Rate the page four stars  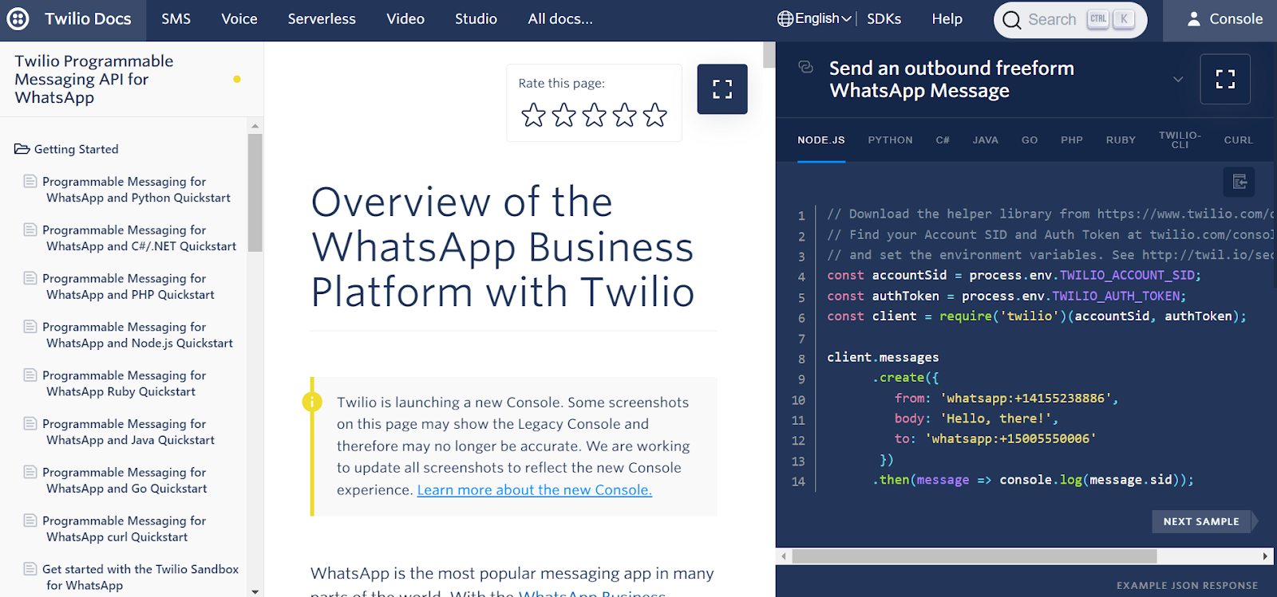click(624, 116)
